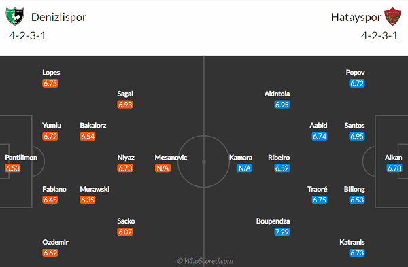Screen dimensions: 408x267
Task: Click Mesanovic's N/A rating badge
Action: point(163,168)
